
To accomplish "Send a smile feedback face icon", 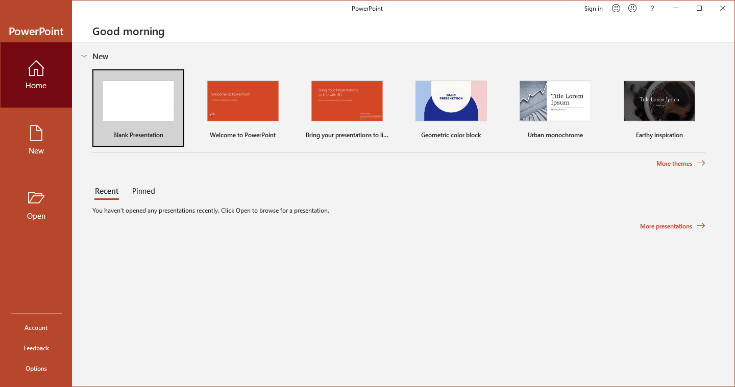I will tap(616, 8).
